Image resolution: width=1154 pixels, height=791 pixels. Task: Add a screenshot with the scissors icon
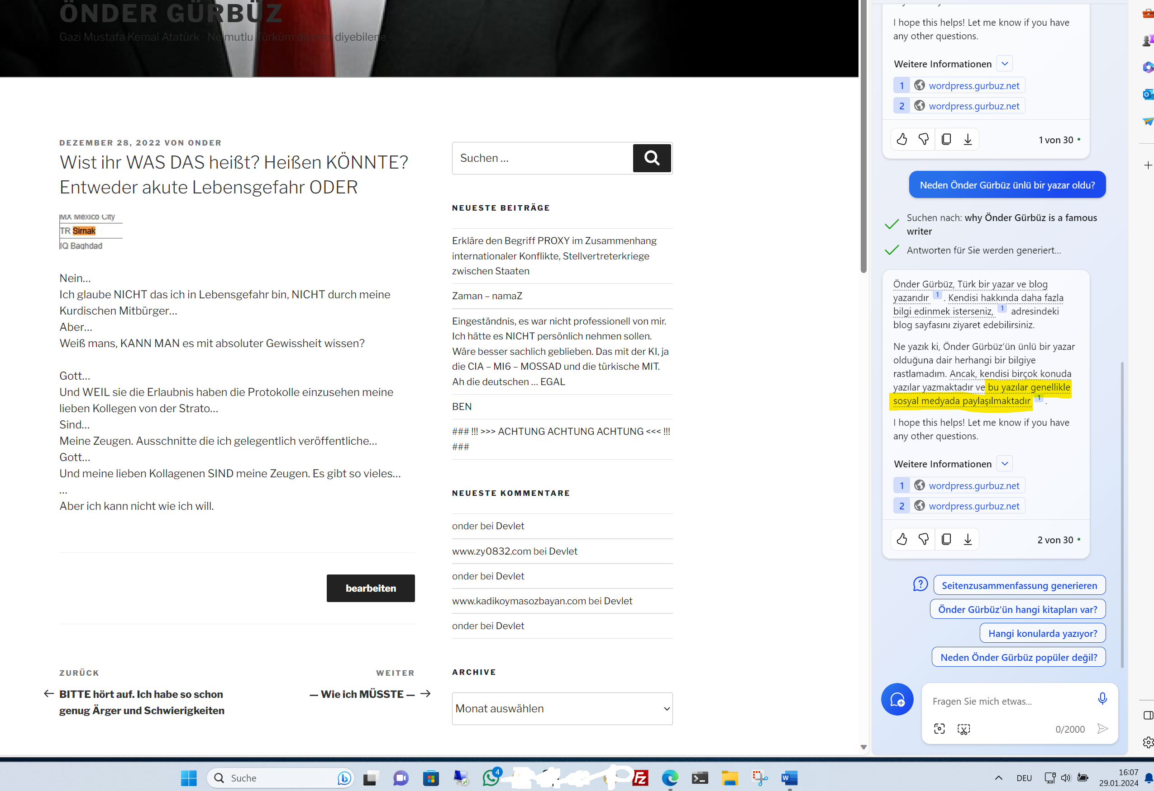click(x=964, y=729)
